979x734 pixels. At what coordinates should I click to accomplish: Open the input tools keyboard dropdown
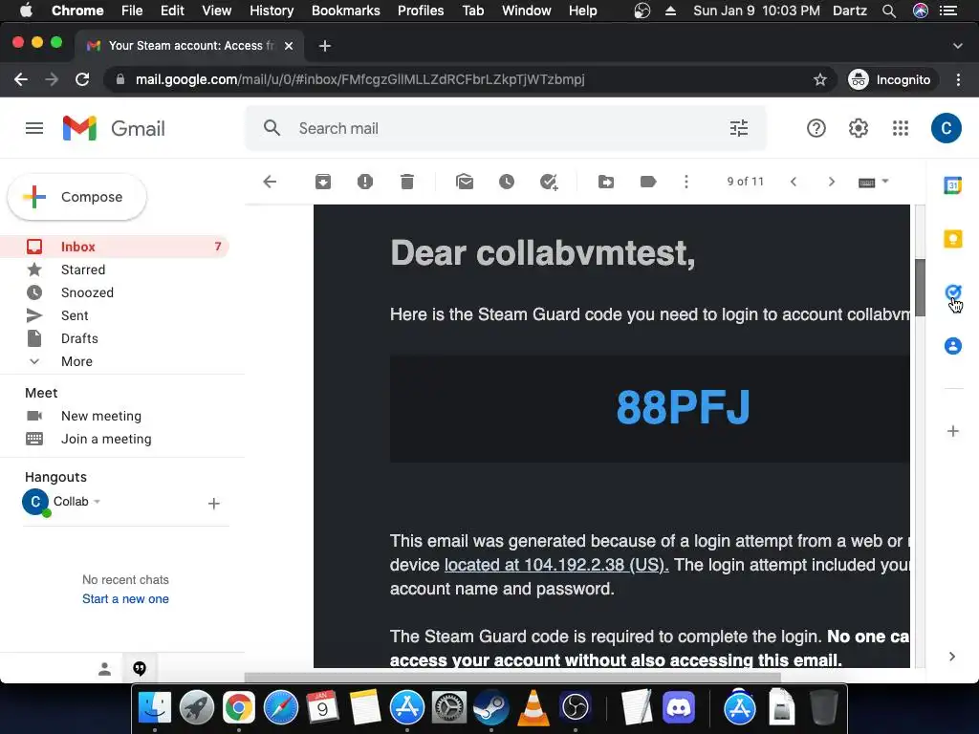(873, 182)
